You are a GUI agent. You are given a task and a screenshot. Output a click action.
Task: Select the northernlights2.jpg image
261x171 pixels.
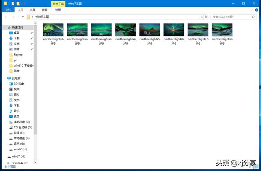point(77,30)
